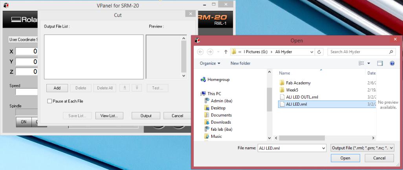Click the Search Ali Hyder field

click(x=361, y=52)
